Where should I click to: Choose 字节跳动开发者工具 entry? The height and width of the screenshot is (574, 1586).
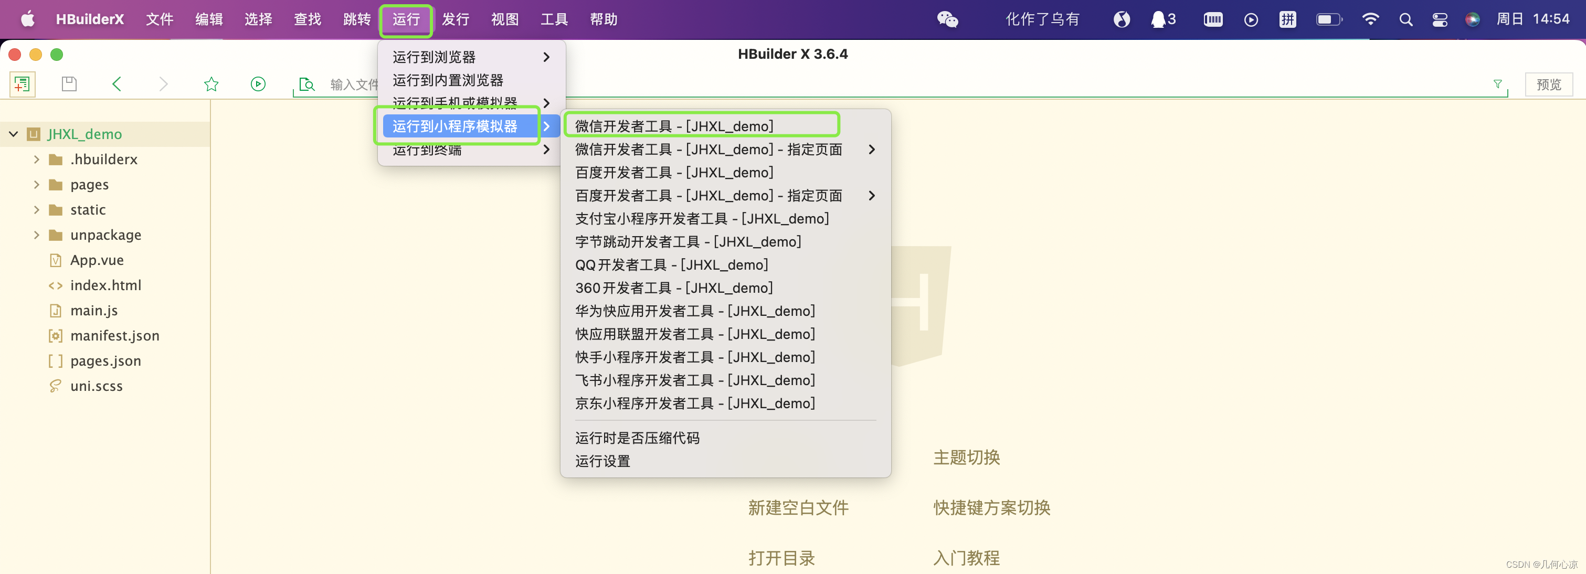(x=725, y=242)
